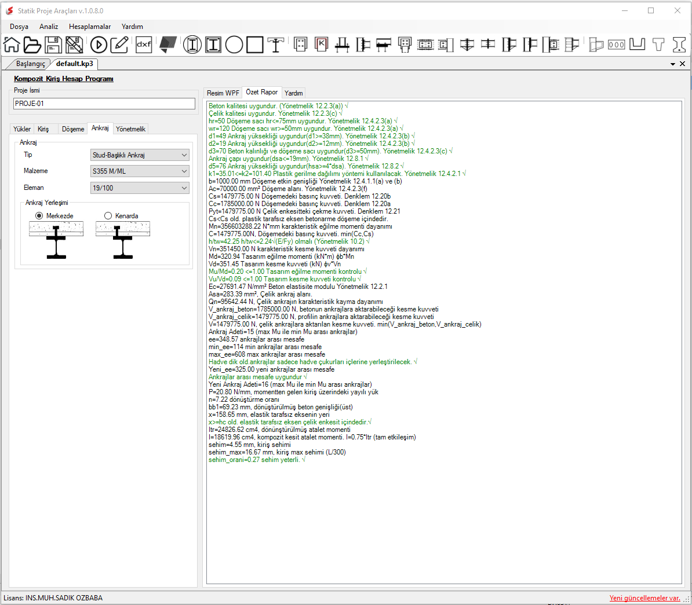Export drawing with the dxf icon
Image resolution: width=692 pixels, height=605 pixels.
tap(144, 45)
